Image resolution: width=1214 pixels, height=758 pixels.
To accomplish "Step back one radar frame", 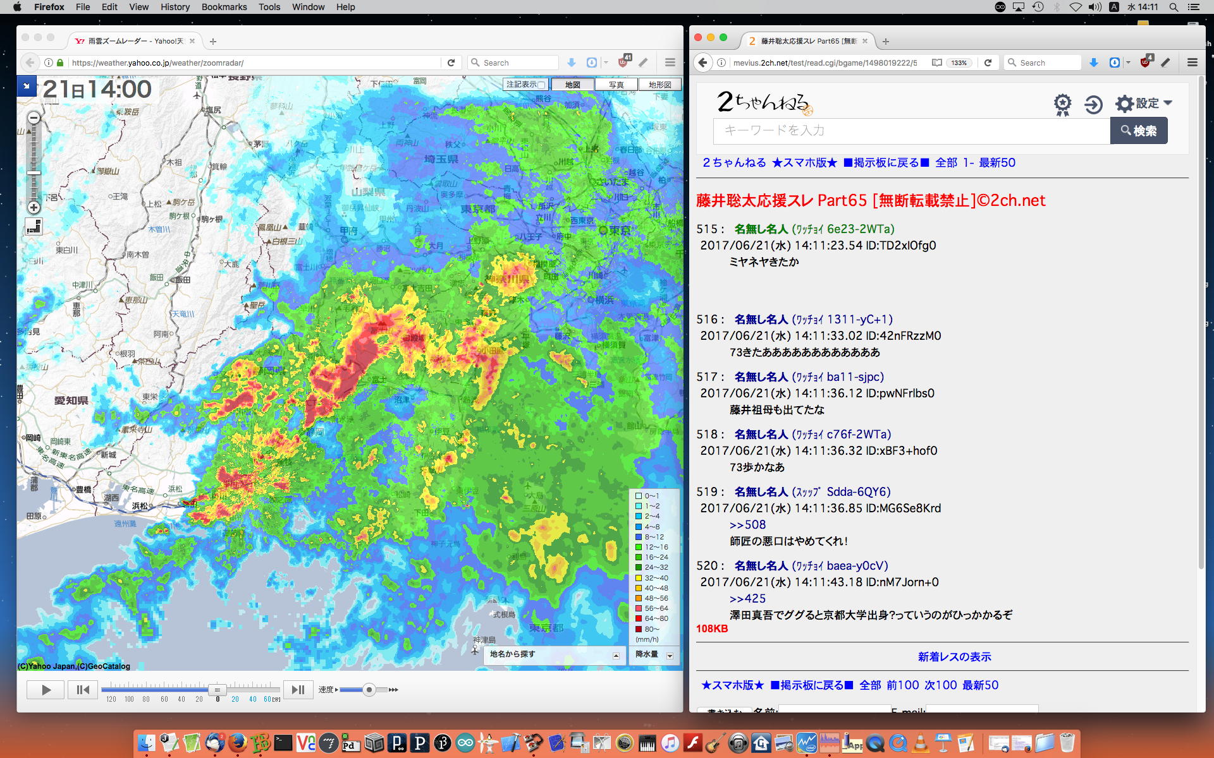I will coord(83,690).
